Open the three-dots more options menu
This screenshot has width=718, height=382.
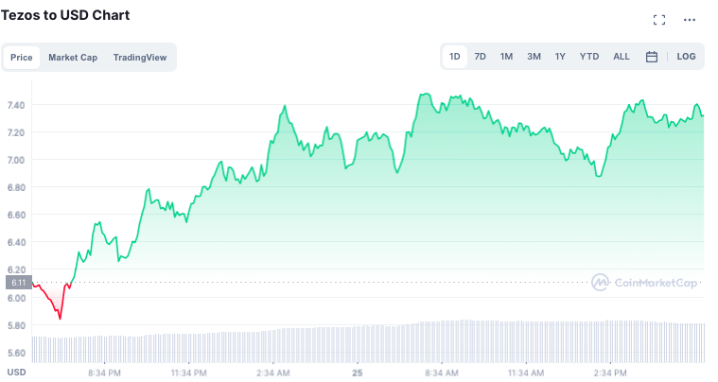[690, 20]
